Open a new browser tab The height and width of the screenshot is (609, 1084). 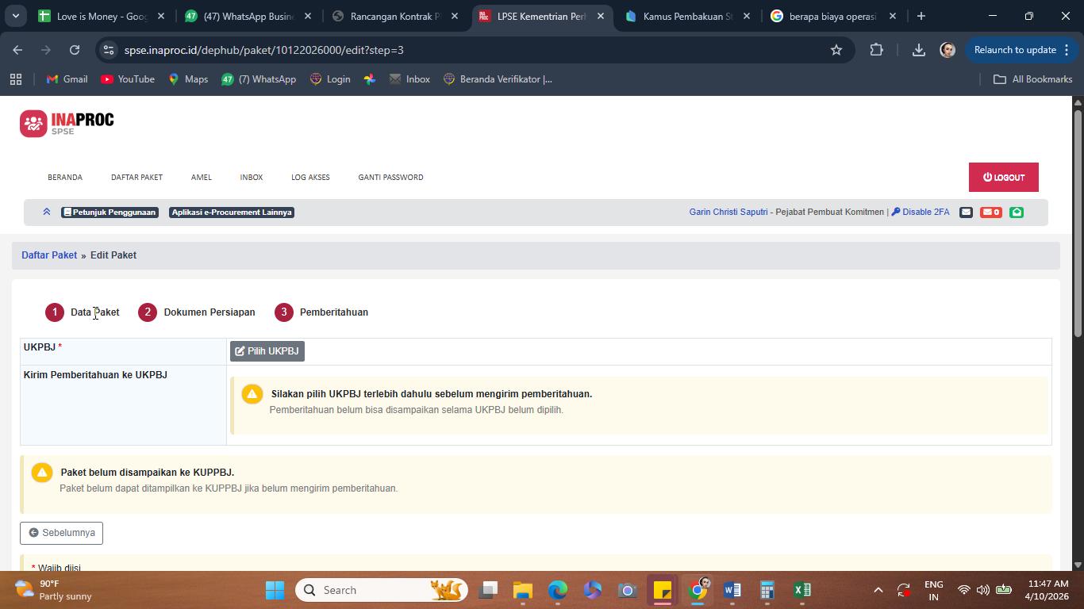[921, 16]
